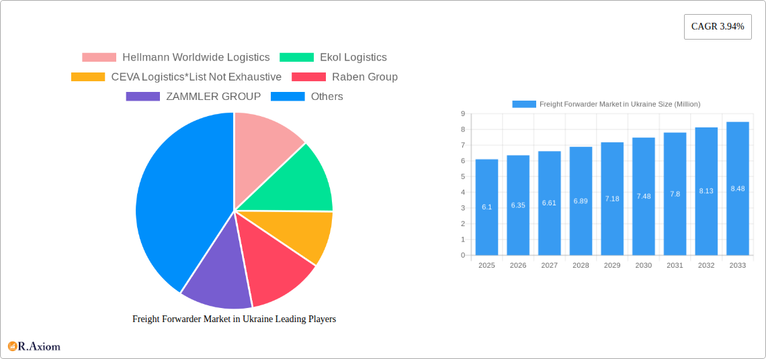
Task: Click the CAGR 3.94% badge
Action: pos(718,27)
